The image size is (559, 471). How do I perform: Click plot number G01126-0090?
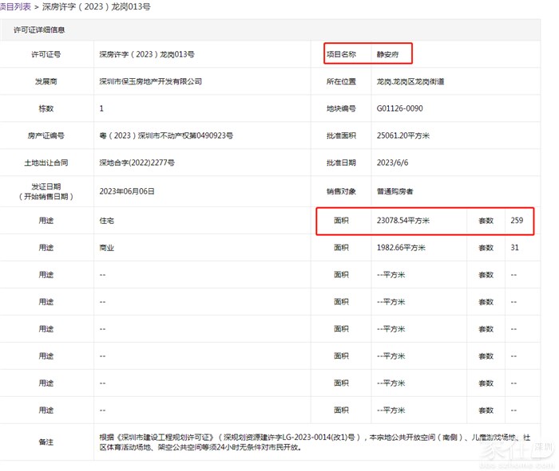click(x=399, y=108)
